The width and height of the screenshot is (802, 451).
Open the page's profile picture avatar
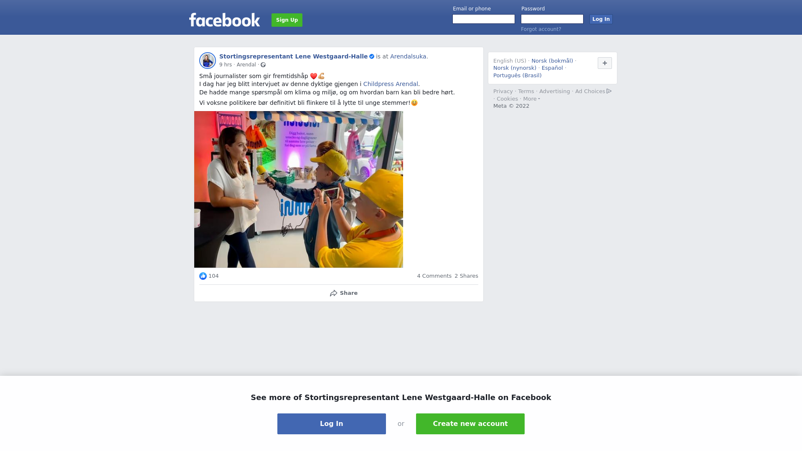208,61
